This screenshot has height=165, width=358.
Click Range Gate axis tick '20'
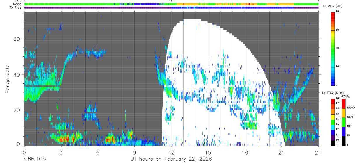tap(17, 110)
